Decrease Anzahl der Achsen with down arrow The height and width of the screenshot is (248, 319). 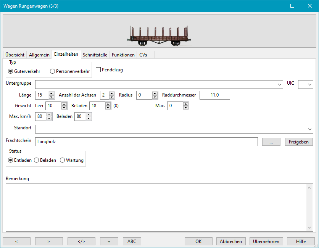112,97
